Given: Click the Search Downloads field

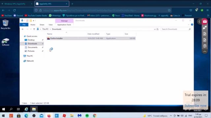Looking at the screenshot, I should point(176,29).
